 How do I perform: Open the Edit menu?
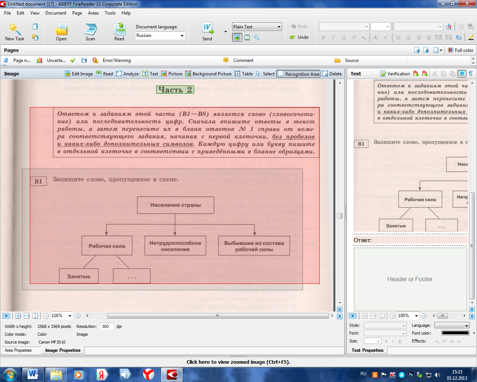20,13
